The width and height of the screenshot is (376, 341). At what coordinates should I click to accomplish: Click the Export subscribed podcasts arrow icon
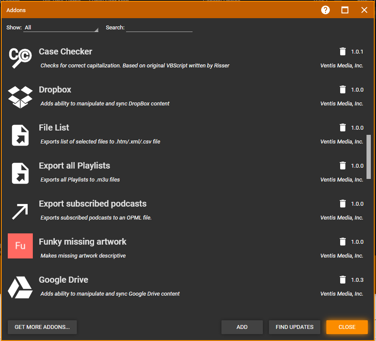[20, 211]
